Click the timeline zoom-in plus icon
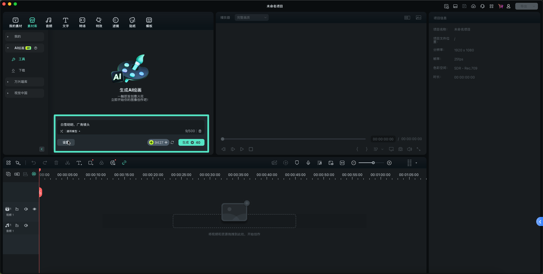 (389, 163)
